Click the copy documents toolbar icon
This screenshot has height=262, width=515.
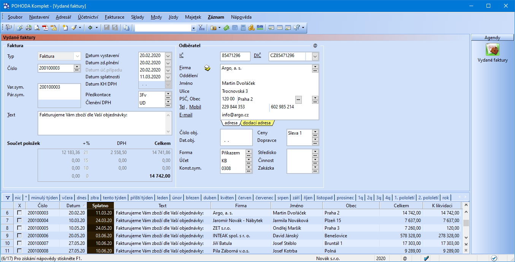click(126, 28)
